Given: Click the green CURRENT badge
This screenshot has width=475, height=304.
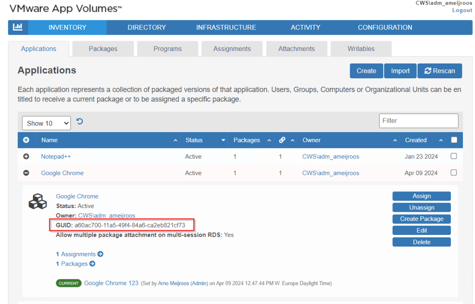Looking at the screenshot, I should pos(69,283).
